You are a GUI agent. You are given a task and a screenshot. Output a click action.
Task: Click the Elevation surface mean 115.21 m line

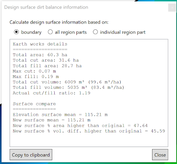pyautogui.click(x=60, y=115)
